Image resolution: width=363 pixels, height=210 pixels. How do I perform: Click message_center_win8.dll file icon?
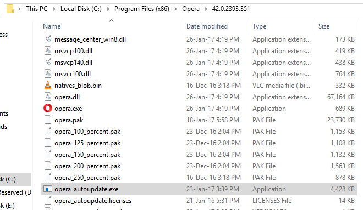pos(48,39)
